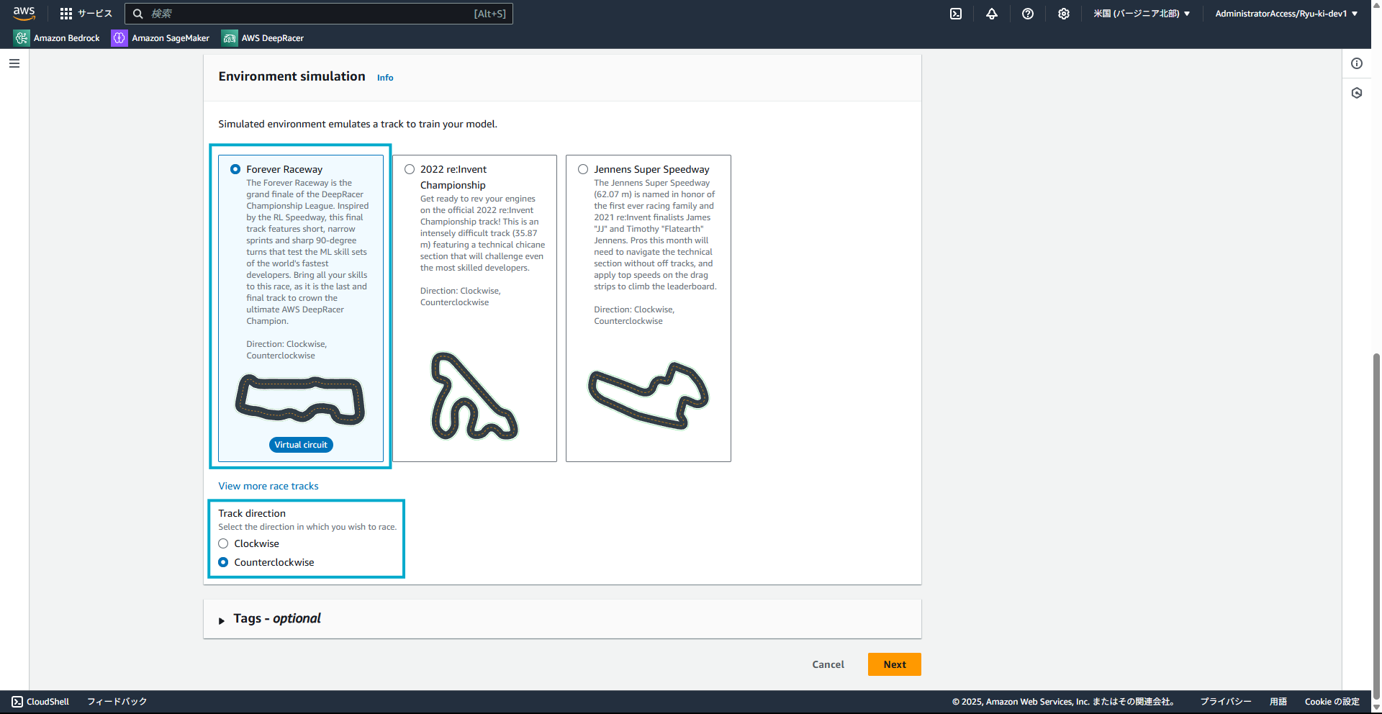Click the Jennens Super Speedway track map
Screen dimensions: 1382x714
pos(648,396)
